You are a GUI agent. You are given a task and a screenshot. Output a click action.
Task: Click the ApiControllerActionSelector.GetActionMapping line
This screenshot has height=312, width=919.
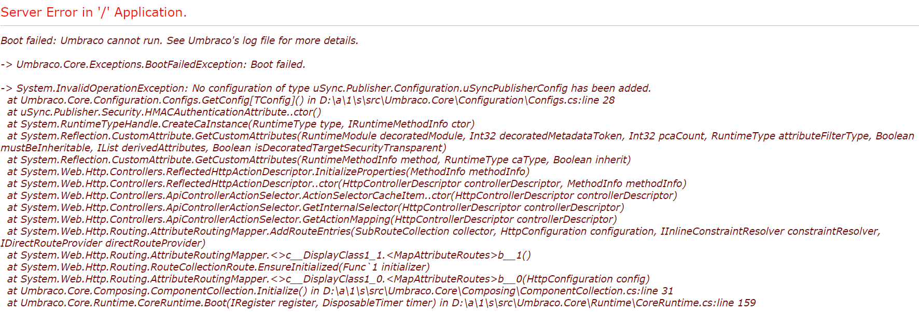(312, 219)
